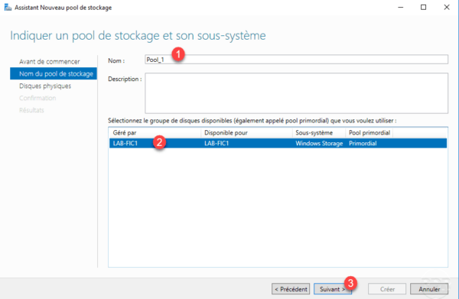Viewport: 459px width, 299px height.
Task: Sort by Sous-système column header
Action: tap(319, 133)
